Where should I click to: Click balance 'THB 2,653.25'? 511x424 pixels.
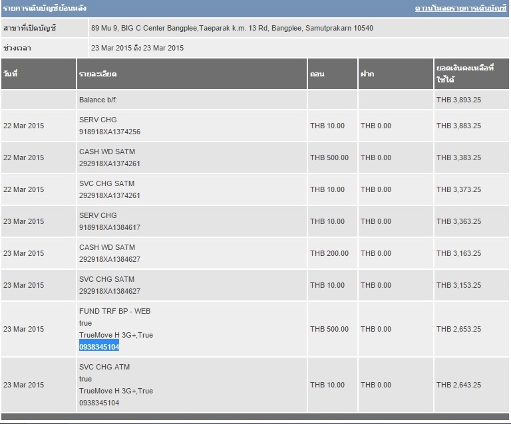(x=458, y=329)
